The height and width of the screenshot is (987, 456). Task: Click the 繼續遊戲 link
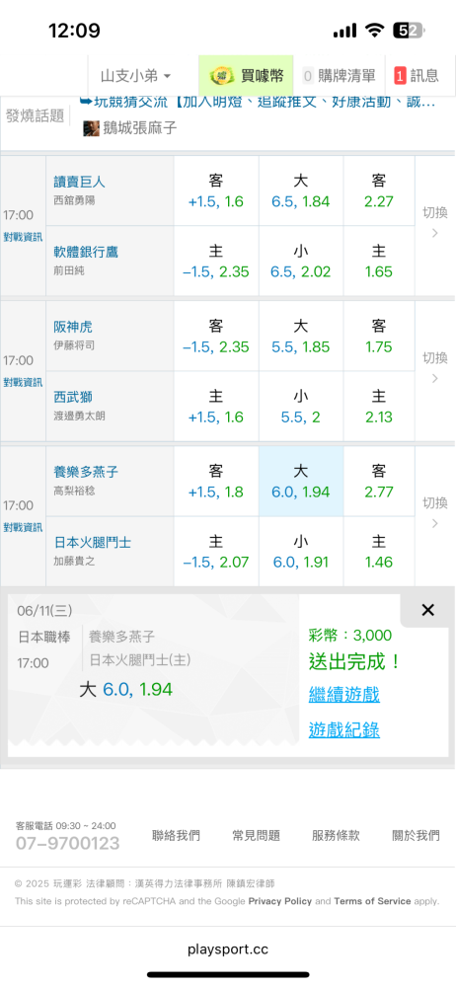coord(343,696)
